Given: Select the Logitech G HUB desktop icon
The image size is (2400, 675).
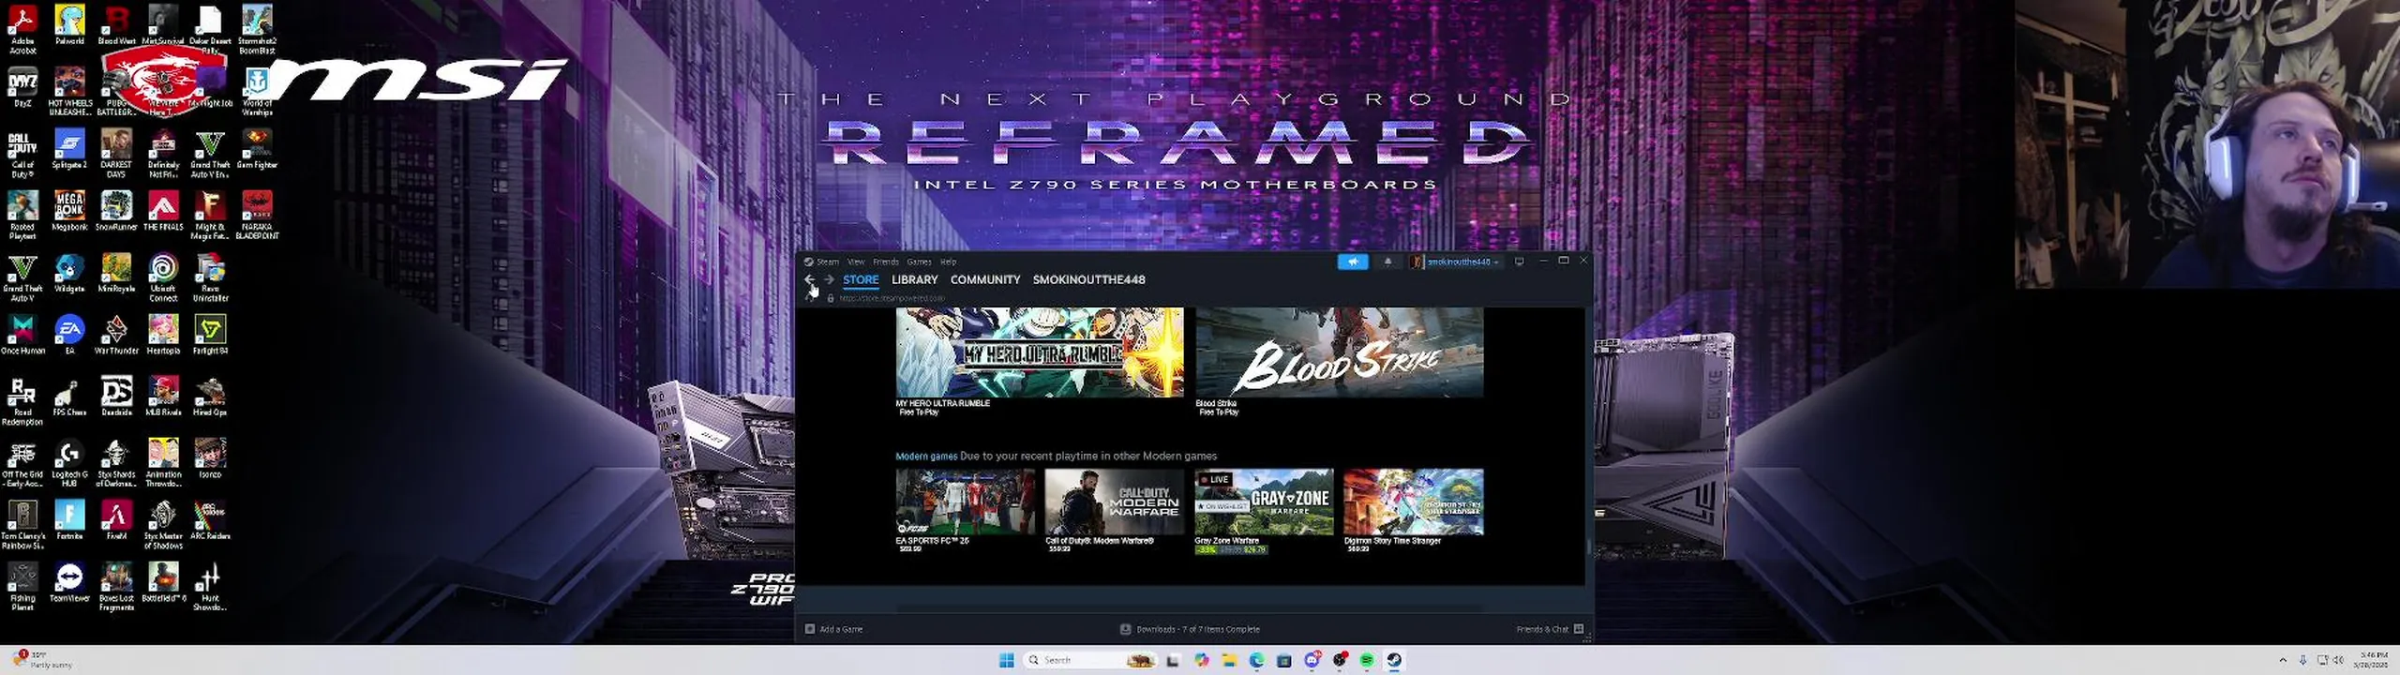Looking at the screenshot, I should (69, 463).
